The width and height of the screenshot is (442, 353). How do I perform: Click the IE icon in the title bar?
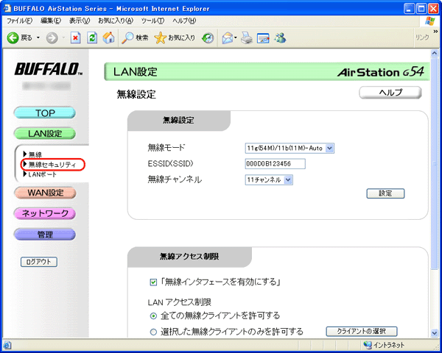coord(7,8)
